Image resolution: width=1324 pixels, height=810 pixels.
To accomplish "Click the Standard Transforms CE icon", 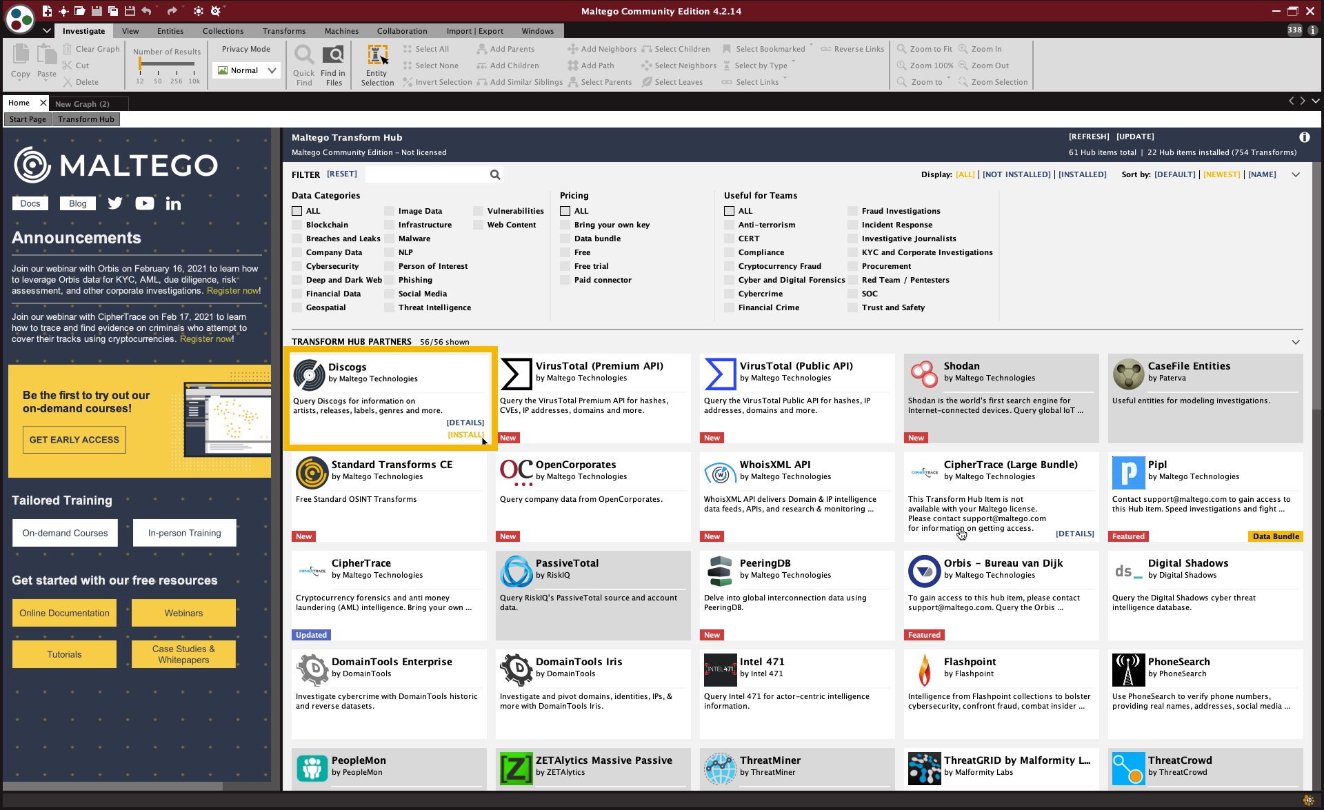I will [312, 473].
